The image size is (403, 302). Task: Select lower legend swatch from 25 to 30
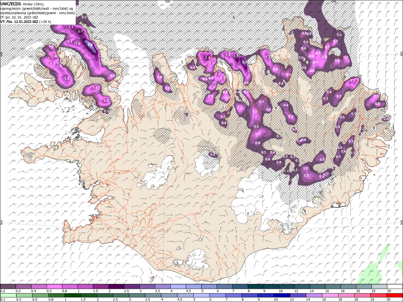379,295
